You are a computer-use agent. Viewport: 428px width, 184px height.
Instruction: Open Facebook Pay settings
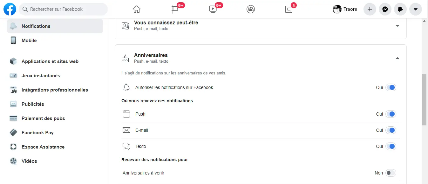click(x=55, y=133)
